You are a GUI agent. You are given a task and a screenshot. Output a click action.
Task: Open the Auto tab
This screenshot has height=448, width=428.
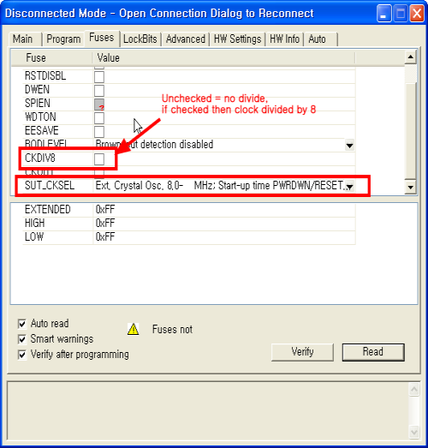click(320, 39)
